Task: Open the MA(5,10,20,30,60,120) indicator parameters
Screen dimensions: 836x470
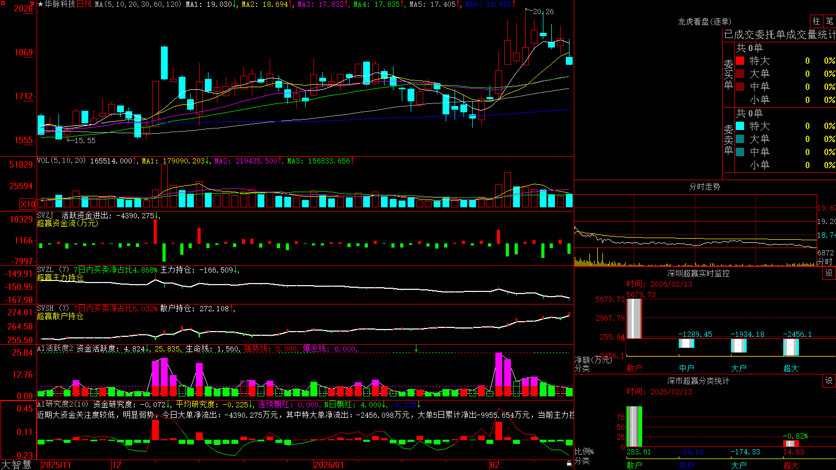Action: pos(138,4)
